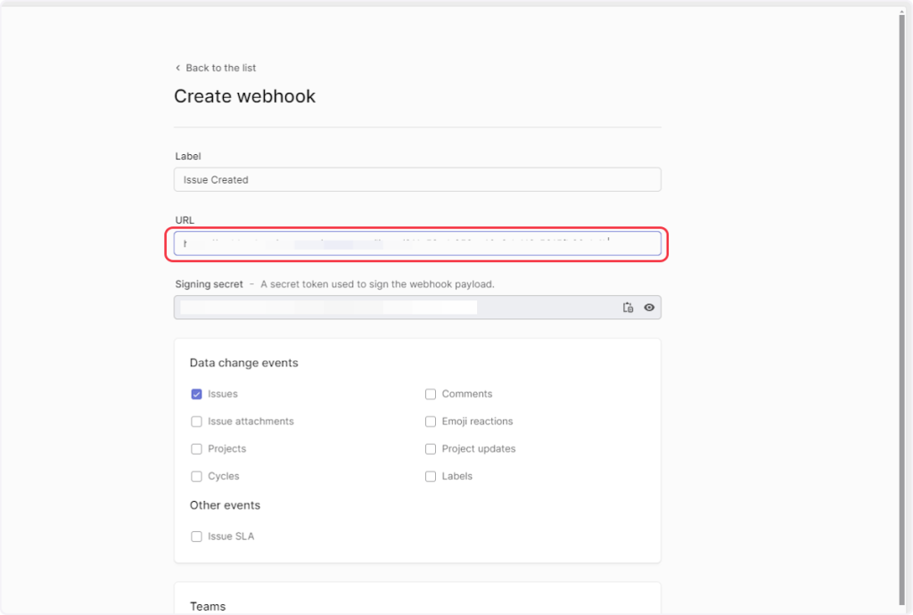Check the Issue SLA checkbox

point(197,537)
